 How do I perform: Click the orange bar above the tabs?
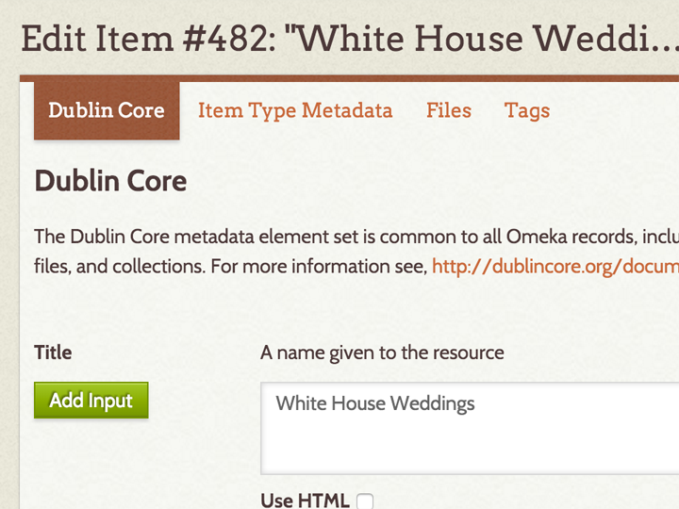pyautogui.click(x=349, y=78)
